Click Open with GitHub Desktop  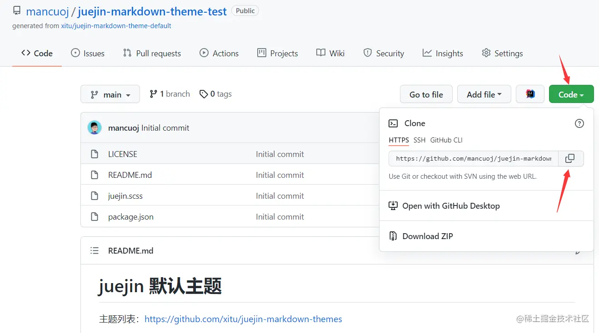(451, 206)
